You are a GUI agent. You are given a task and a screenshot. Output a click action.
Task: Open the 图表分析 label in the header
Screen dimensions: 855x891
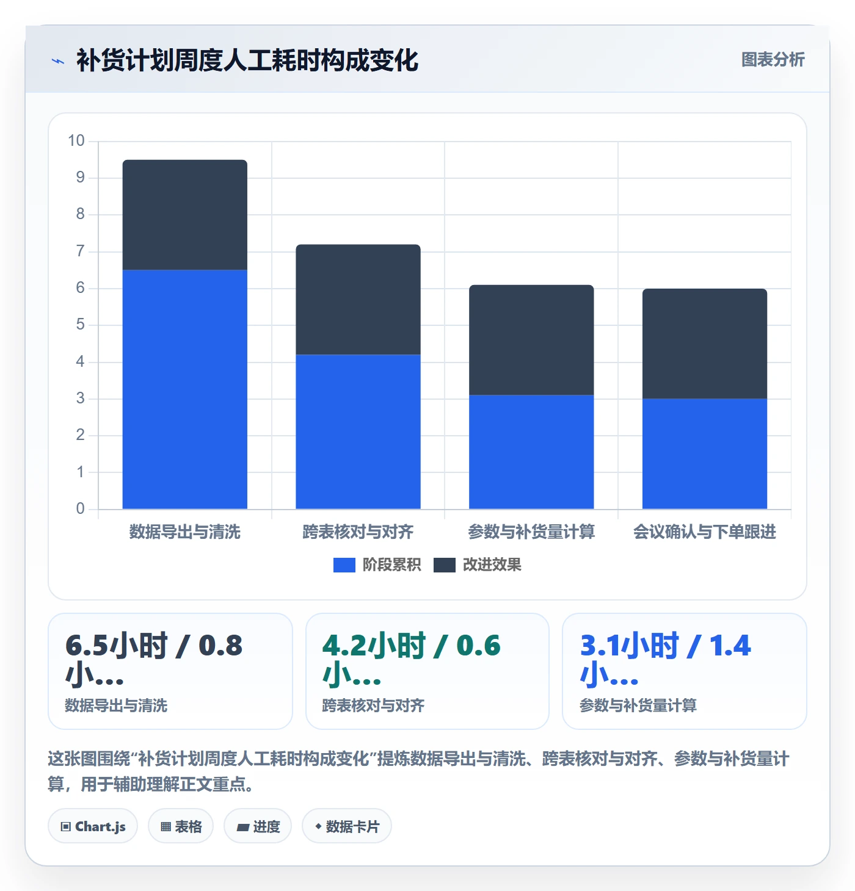pyautogui.click(x=773, y=60)
